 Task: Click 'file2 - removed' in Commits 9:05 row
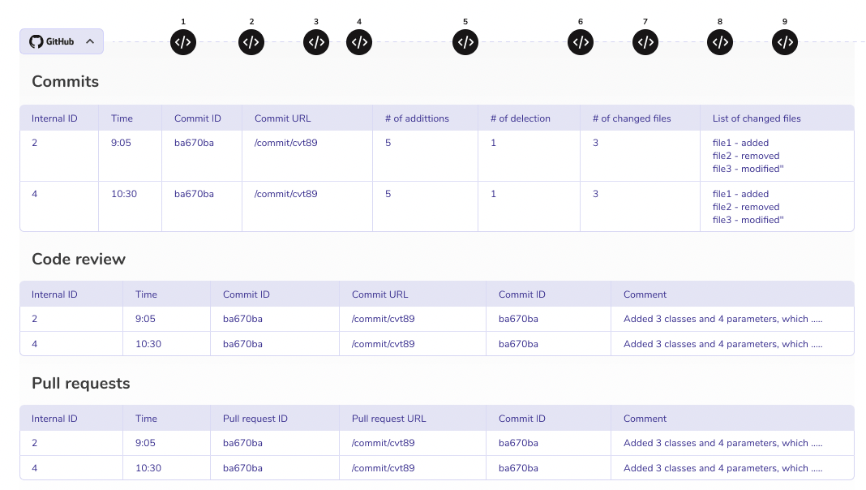(746, 156)
